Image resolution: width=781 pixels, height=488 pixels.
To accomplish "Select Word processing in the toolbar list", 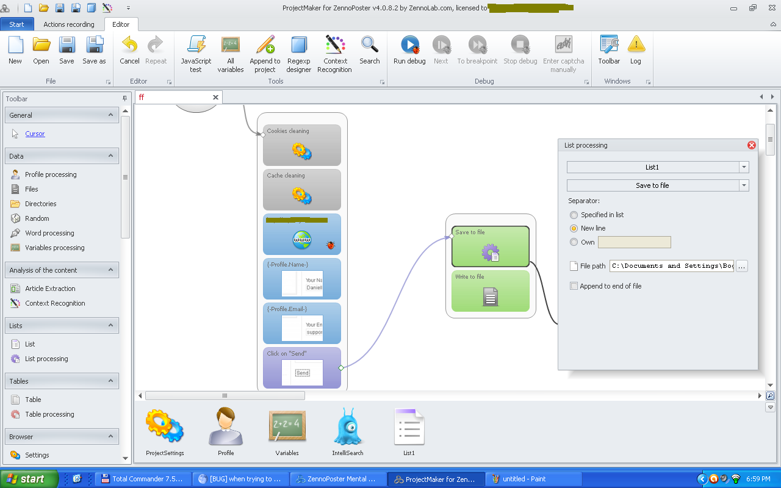I will pos(49,233).
